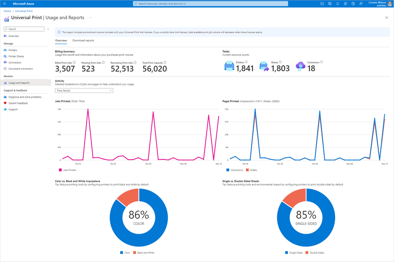Switch to the Download reports tab

[83, 41]
